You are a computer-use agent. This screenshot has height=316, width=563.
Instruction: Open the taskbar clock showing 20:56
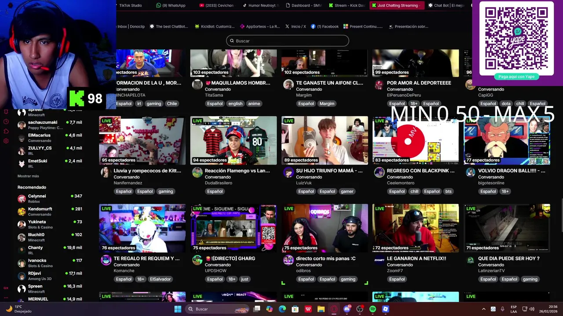tap(548, 309)
